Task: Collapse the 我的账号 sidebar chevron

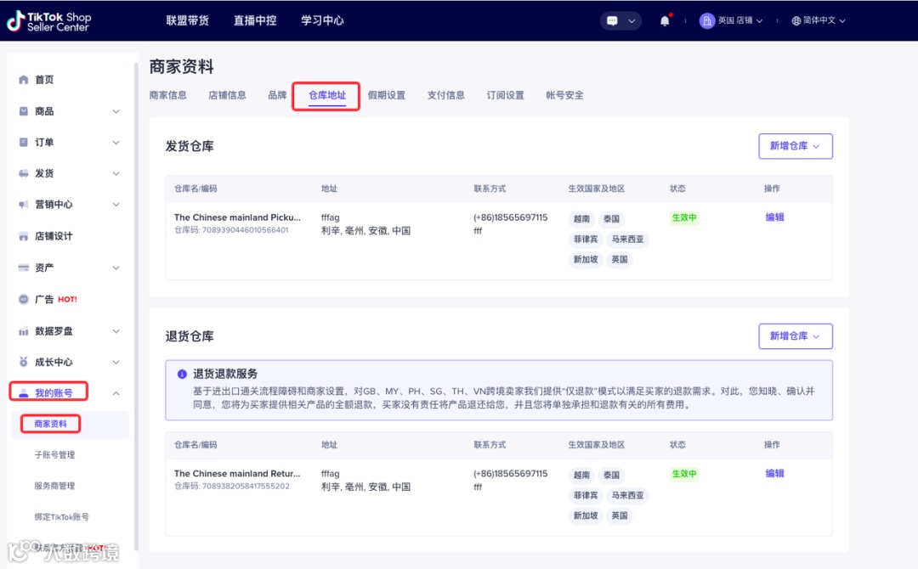Action: coord(116,393)
